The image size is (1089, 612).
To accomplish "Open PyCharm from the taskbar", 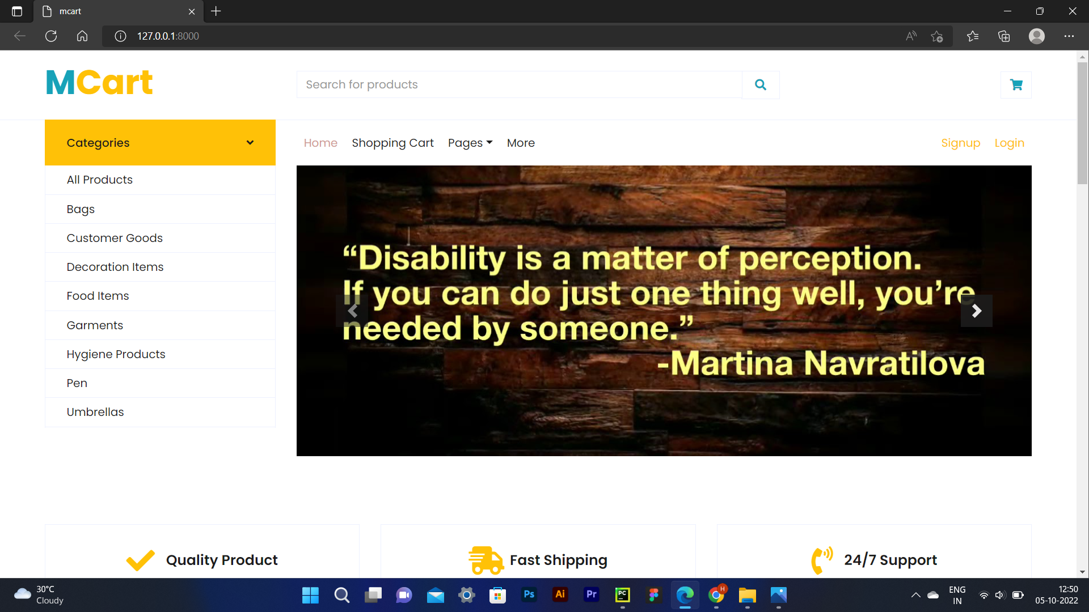I will [622, 594].
